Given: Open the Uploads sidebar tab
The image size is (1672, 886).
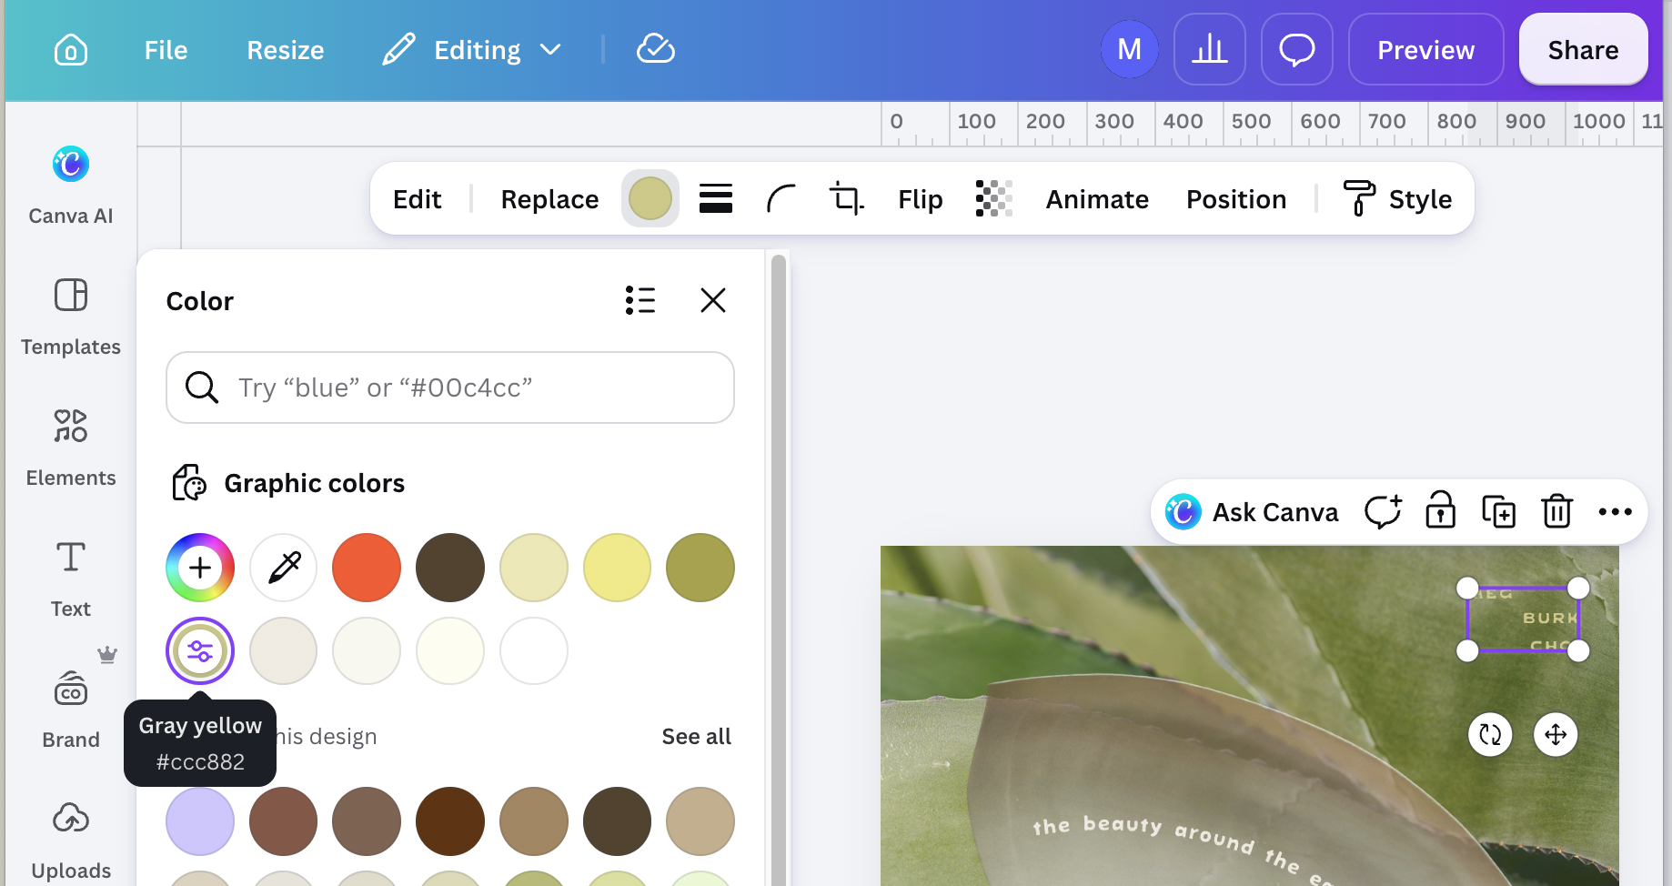Looking at the screenshot, I should pyautogui.click(x=71, y=841).
